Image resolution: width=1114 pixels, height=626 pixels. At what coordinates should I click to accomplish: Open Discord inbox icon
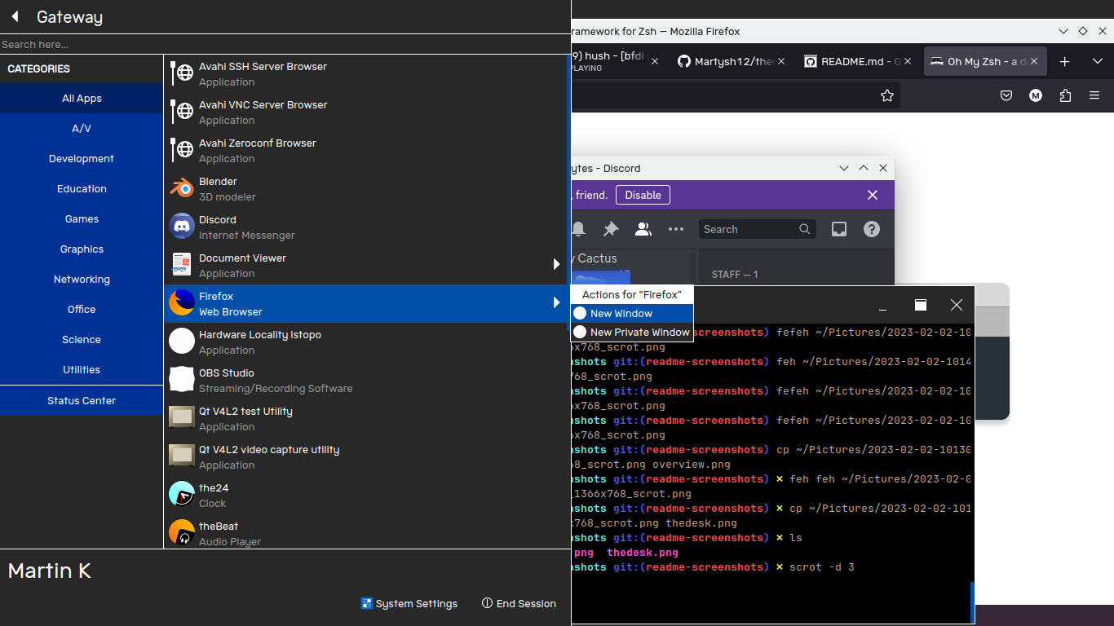tap(839, 229)
